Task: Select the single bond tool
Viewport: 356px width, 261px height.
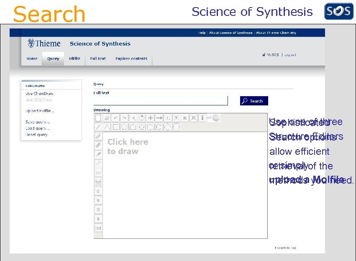Action: (x=98, y=127)
